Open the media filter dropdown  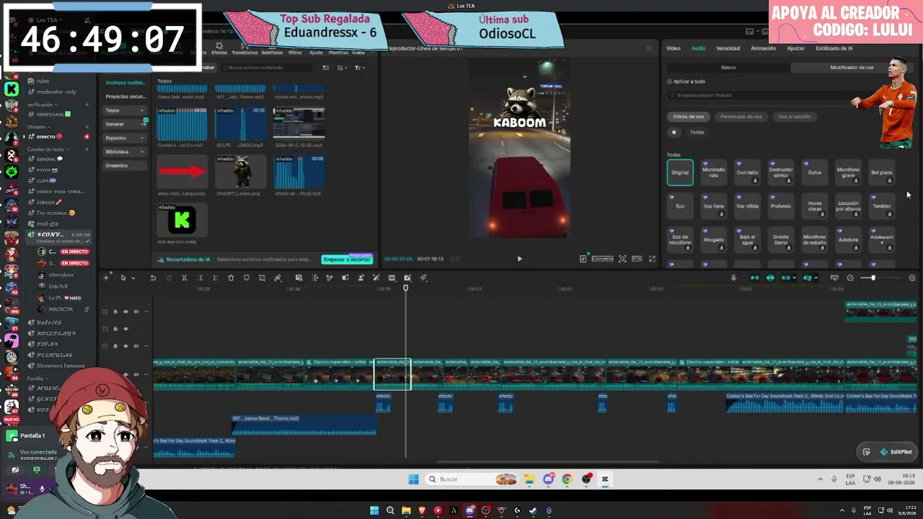[x=359, y=68]
